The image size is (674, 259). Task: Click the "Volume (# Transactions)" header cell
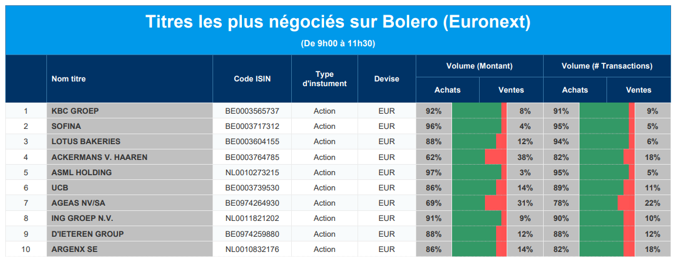coord(606,66)
